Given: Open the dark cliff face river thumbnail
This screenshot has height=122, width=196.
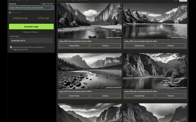Looking at the screenshot, I should click(155, 71).
